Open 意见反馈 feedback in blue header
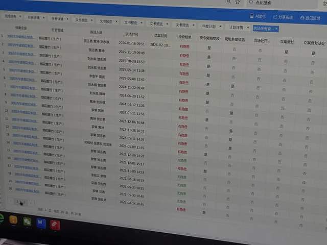 (x=310, y=18)
